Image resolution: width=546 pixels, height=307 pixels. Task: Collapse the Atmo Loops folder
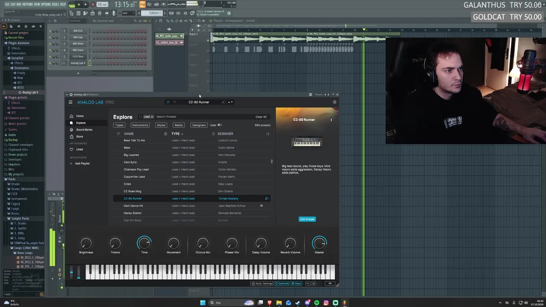pos(24,253)
